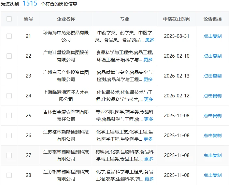Click deadline date 2026-02-13

(x=177, y=76)
